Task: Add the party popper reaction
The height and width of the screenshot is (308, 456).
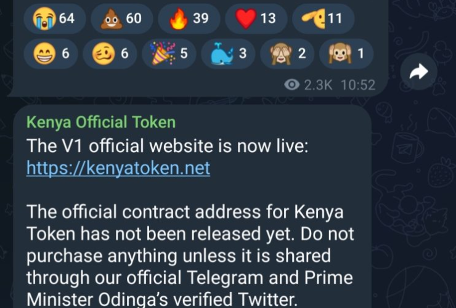Action: tap(169, 54)
